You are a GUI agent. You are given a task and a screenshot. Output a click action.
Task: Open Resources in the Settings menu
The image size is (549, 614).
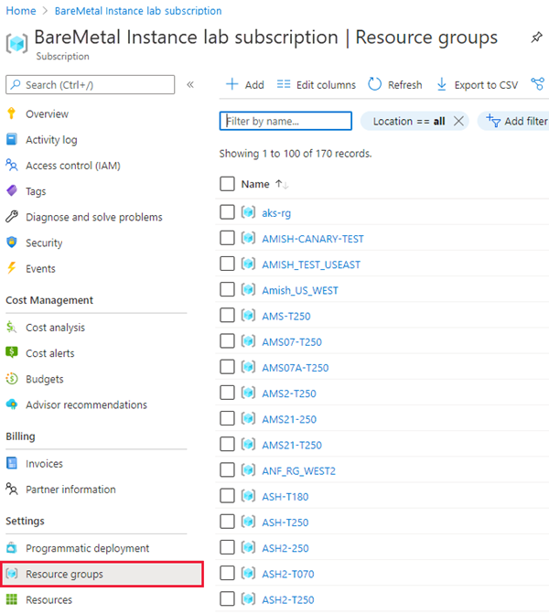[x=48, y=599]
